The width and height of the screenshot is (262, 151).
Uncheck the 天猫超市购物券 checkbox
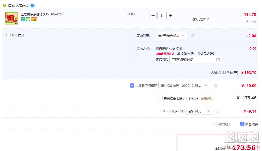click(x=132, y=86)
